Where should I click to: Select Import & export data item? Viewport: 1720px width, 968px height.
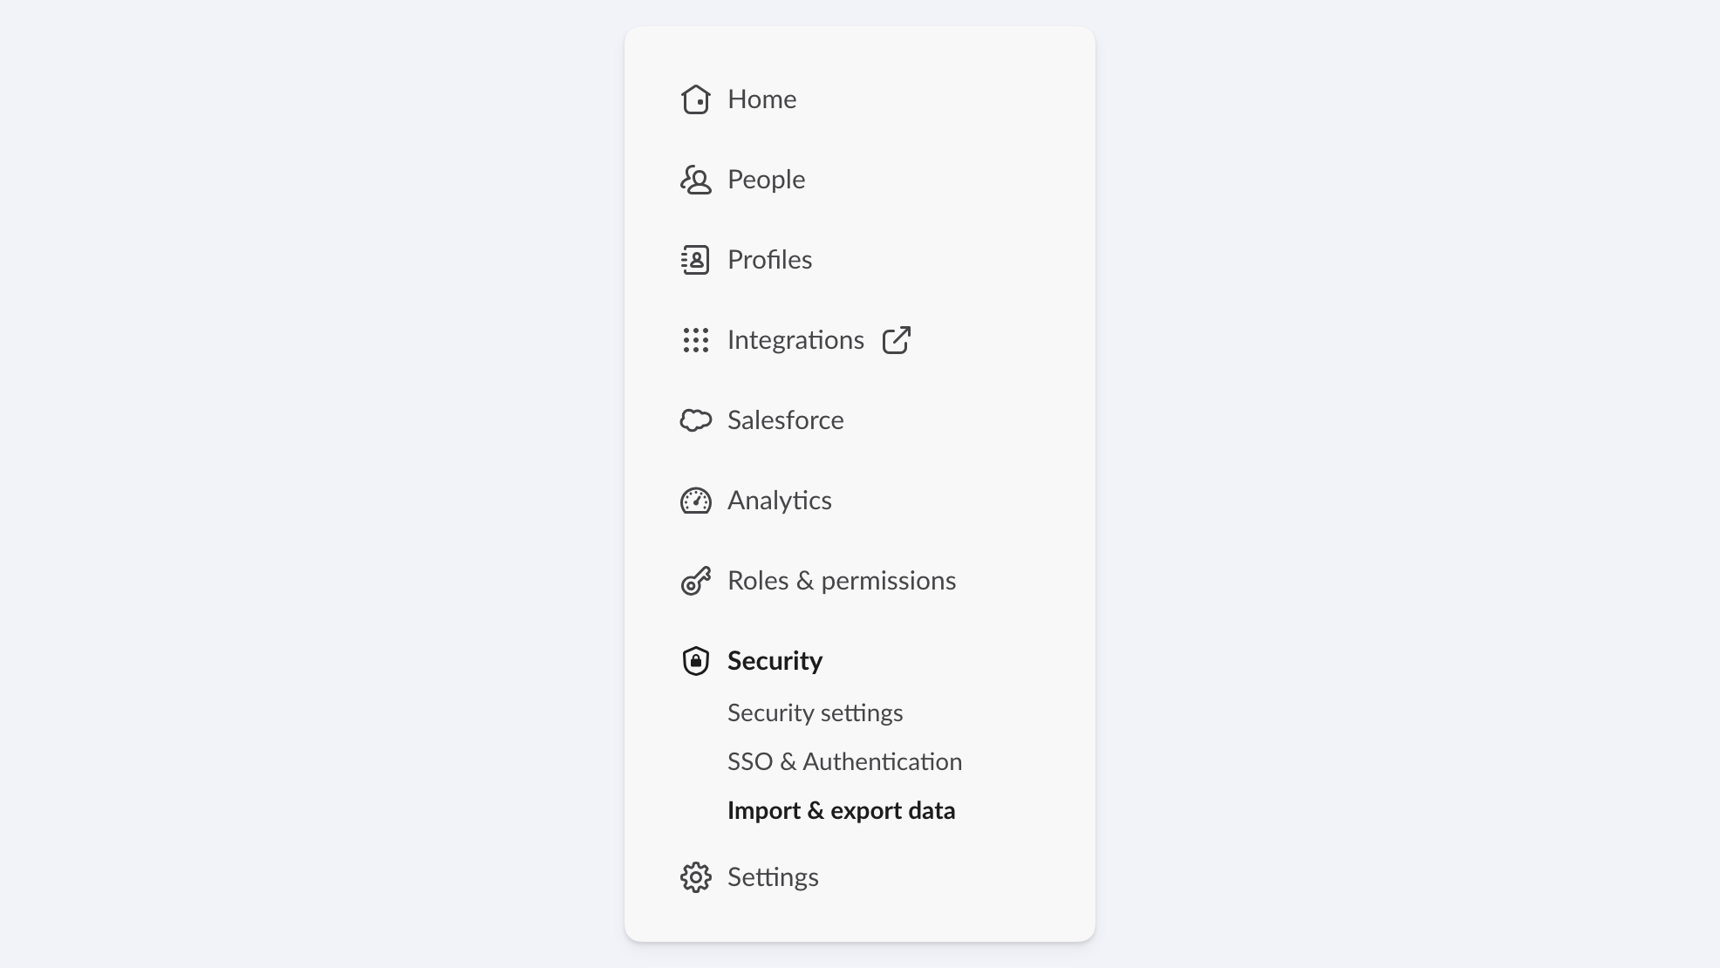pyautogui.click(x=841, y=811)
